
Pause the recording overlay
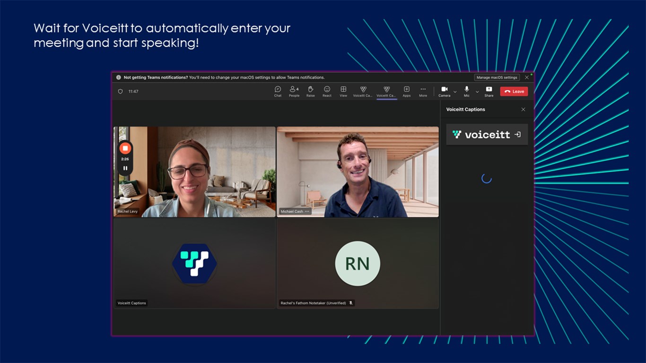tap(125, 168)
